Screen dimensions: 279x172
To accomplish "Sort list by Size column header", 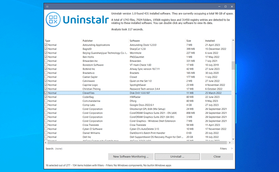I will (189, 41).
